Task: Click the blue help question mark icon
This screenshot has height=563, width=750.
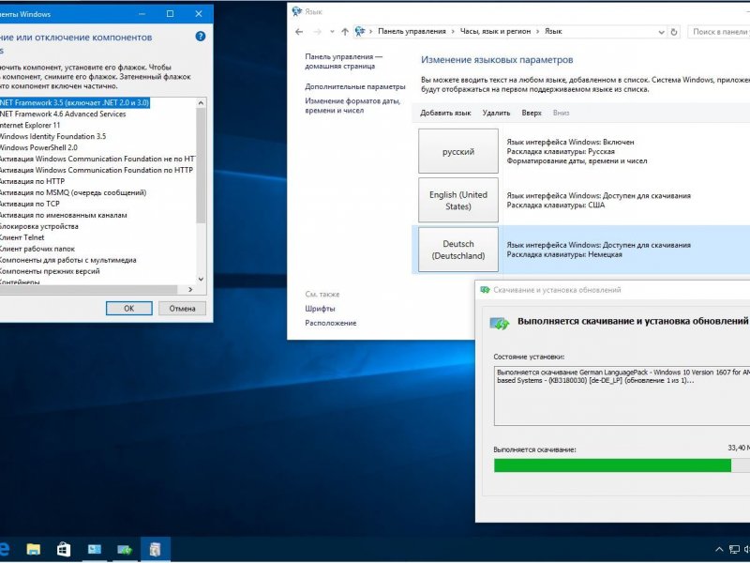Action: coord(201,37)
